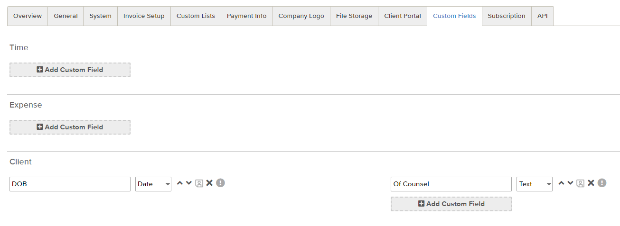The image size is (620, 226).
Task: Click the DOB field's exclamation info icon
Action: click(220, 183)
